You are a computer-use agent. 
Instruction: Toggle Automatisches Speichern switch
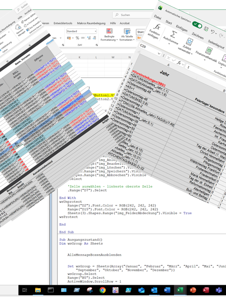pyautogui.click(x=197, y=25)
